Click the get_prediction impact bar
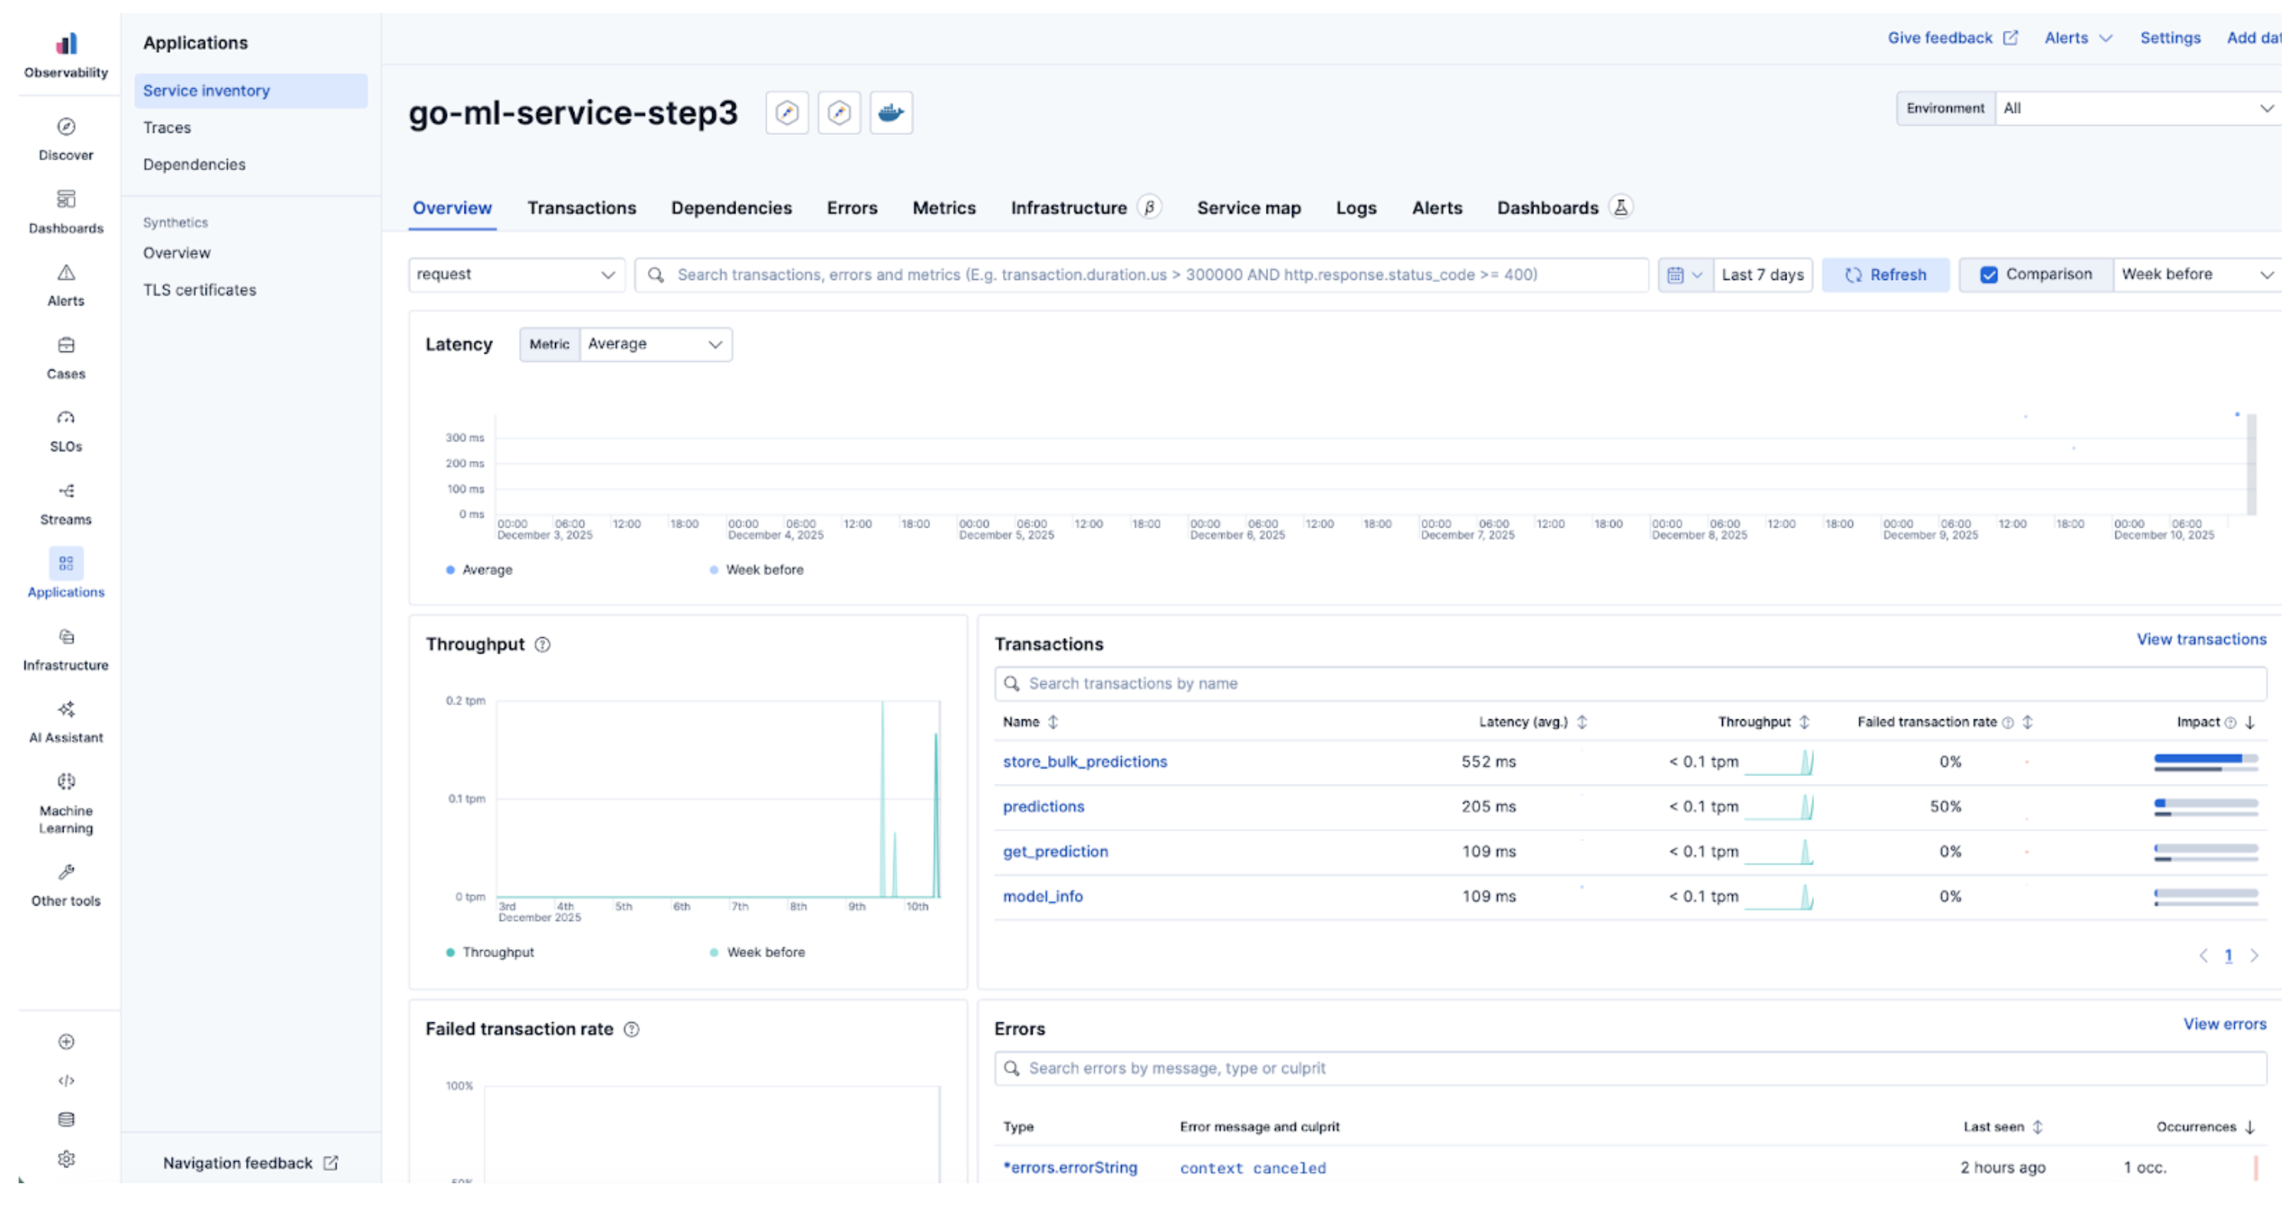The width and height of the screenshot is (2294, 1207). click(x=2205, y=853)
